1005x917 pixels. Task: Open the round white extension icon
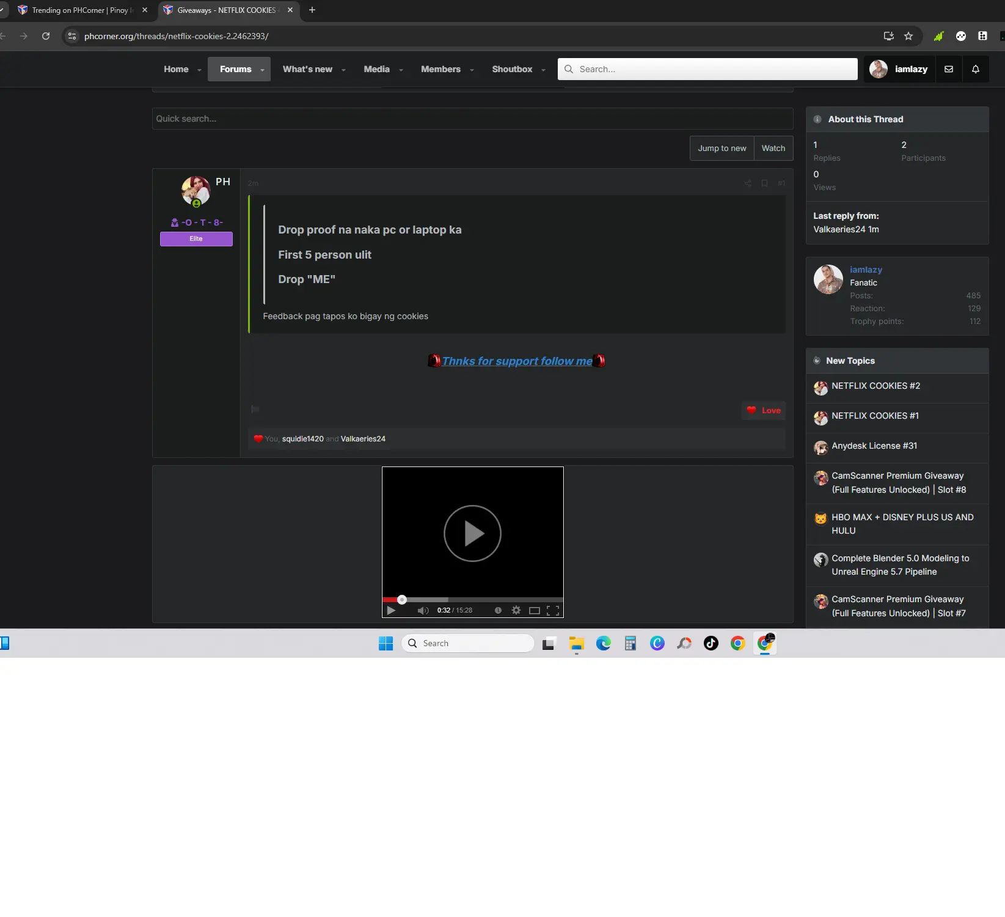coord(961,36)
